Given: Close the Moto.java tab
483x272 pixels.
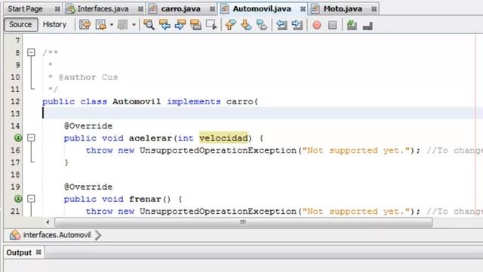Looking at the screenshot, I should pyautogui.click(x=374, y=9).
